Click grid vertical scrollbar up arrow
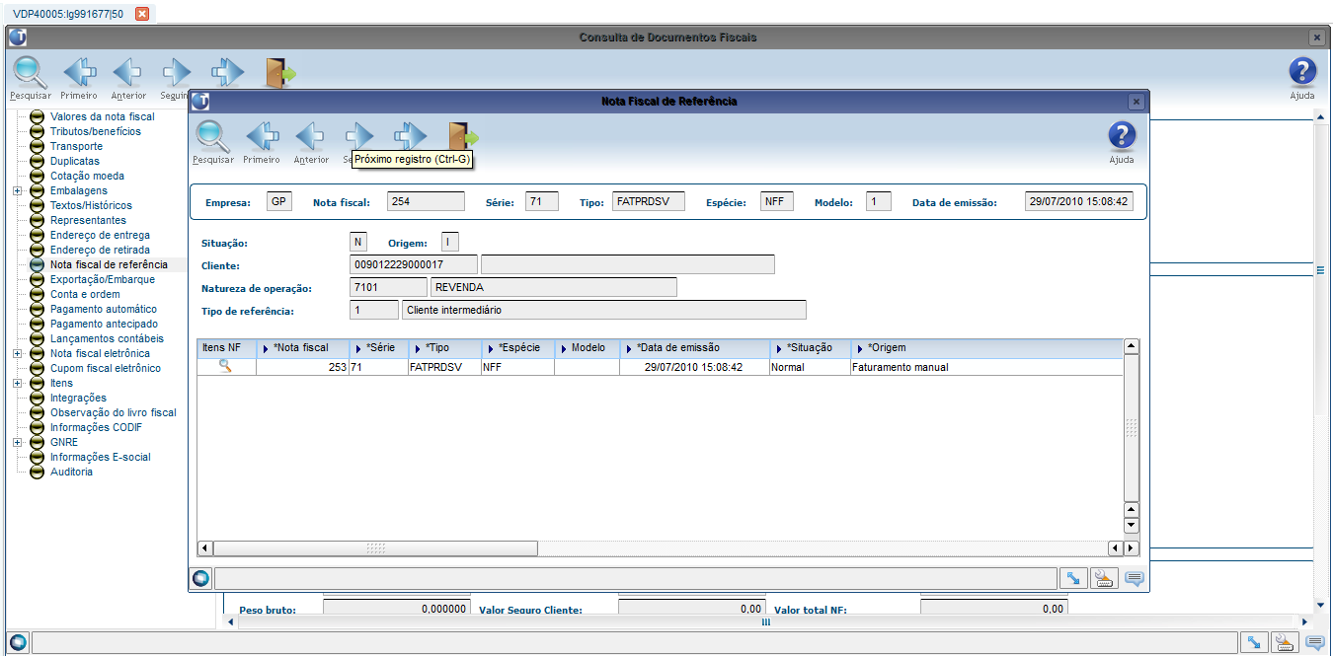This screenshot has width=1333, height=656. (x=1132, y=346)
